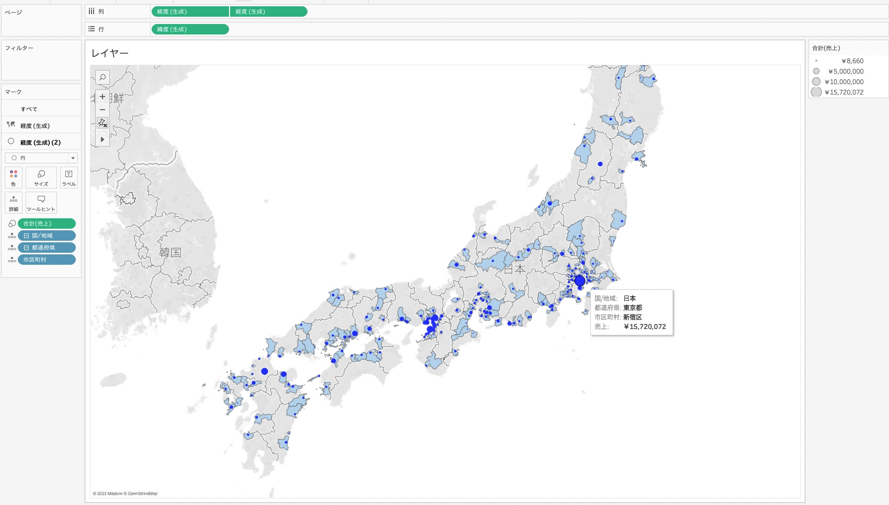This screenshot has height=505, width=889.
Task: Collapse the 国/地域 hierarchy pill
Action: point(26,236)
